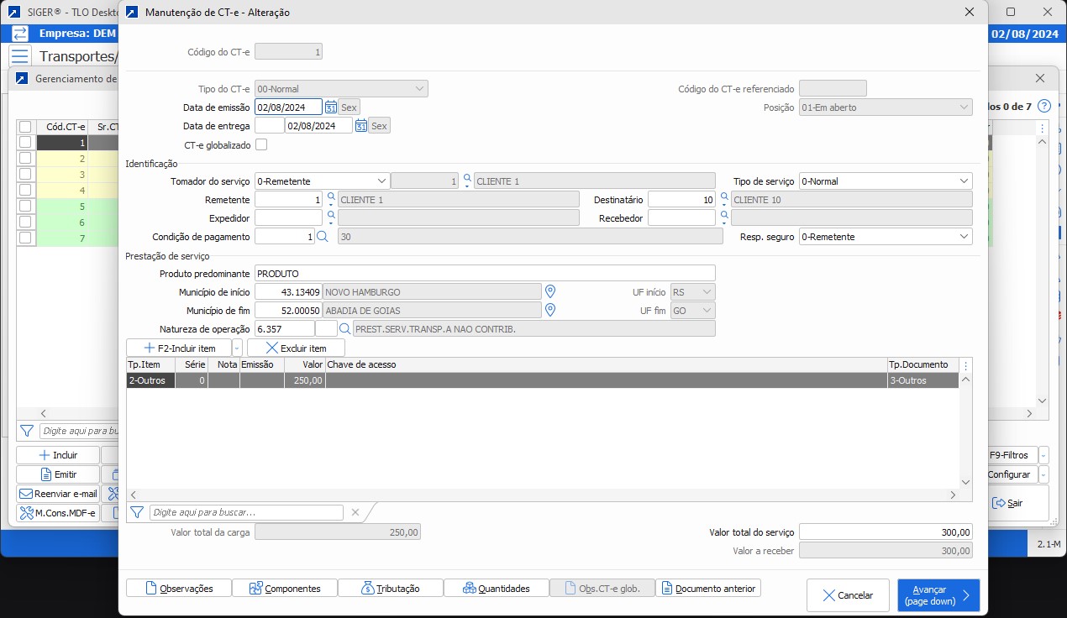Click the filter funnel icon below items grid

(x=137, y=512)
